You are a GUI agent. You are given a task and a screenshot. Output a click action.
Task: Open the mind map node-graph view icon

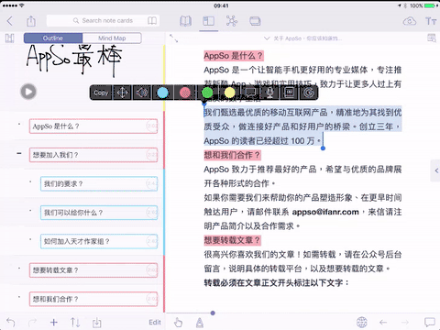232,21
